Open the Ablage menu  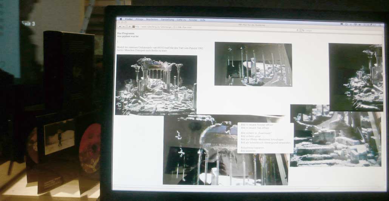[x=139, y=19]
